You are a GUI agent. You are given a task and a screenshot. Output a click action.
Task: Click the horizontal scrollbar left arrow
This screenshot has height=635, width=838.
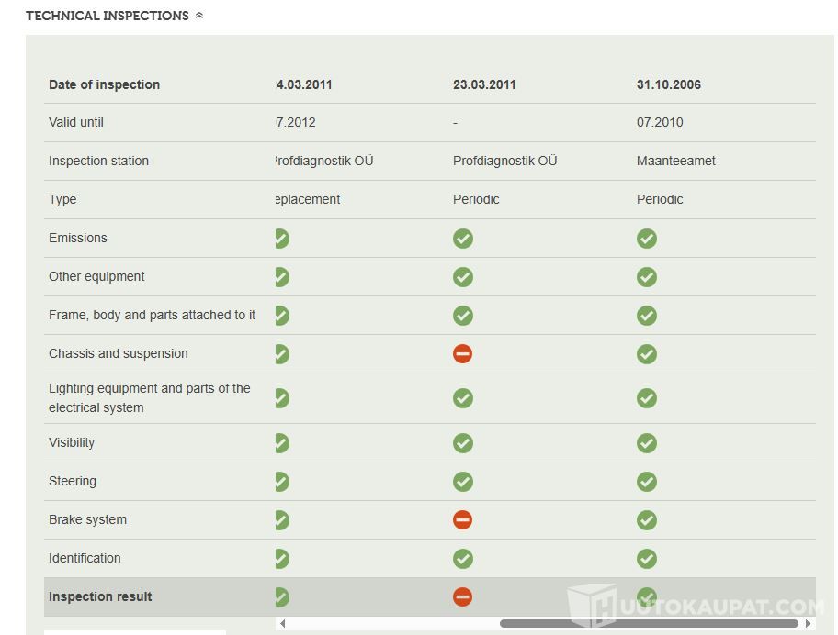tap(282, 624)
